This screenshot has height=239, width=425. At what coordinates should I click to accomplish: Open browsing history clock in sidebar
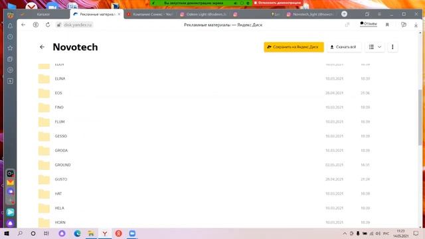[11, 37]
